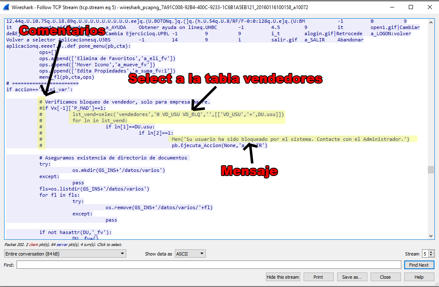Open Help for the stream dialog
The image size is (439, 287).
tap(419, 277)
